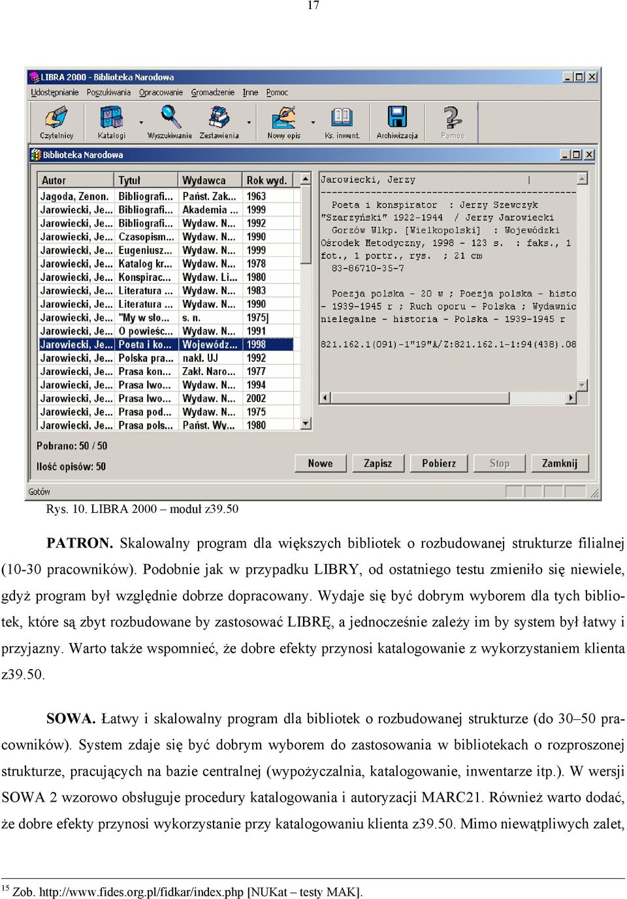
Task: Click record pane scroll down arrow
Action: pyautogui.click(x=583, y=385)
